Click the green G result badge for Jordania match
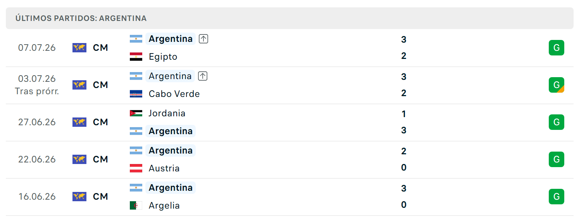This screenshot has height=221, width=579. 557,122
